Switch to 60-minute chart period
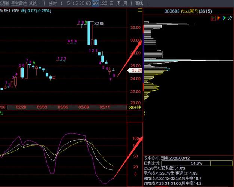The image size is (234, 187). click(89, 3)
